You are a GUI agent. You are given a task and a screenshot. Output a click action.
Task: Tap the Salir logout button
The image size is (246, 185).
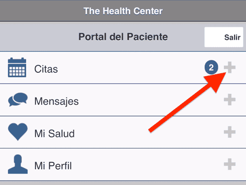[224, 37]
